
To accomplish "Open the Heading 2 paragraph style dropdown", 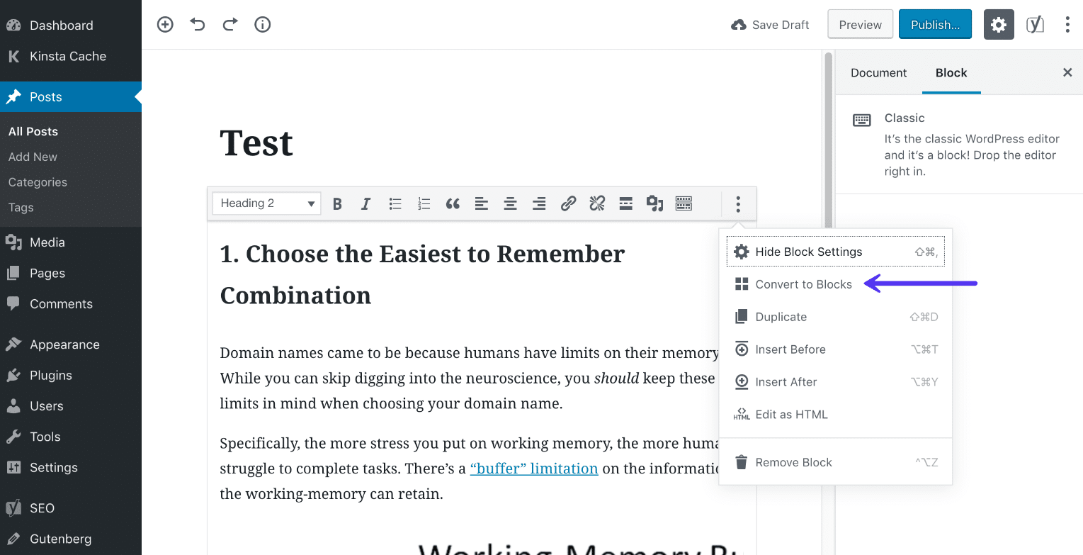I will [x=266, y=203].
